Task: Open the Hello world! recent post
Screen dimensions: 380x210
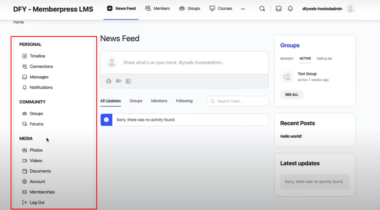Action: 291,136
